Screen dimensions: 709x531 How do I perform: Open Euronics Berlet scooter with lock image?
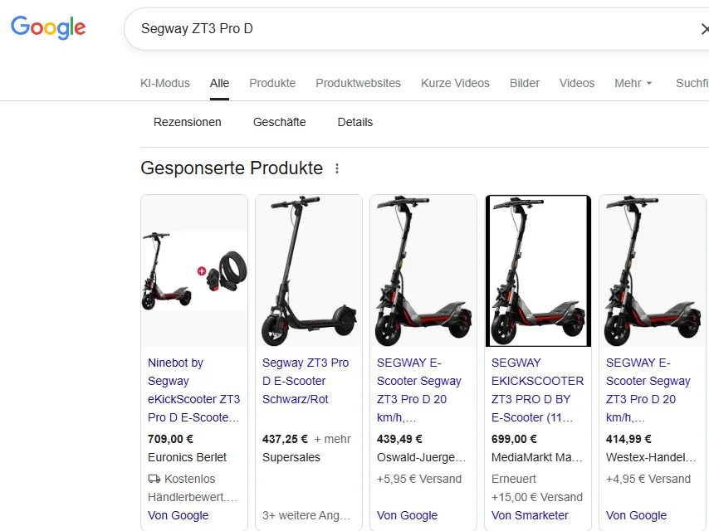click(194, 270)
